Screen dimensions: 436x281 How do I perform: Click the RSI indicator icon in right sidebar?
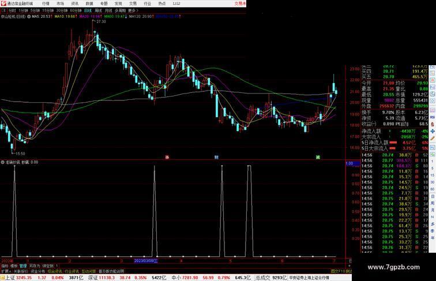tap(433, 117)
